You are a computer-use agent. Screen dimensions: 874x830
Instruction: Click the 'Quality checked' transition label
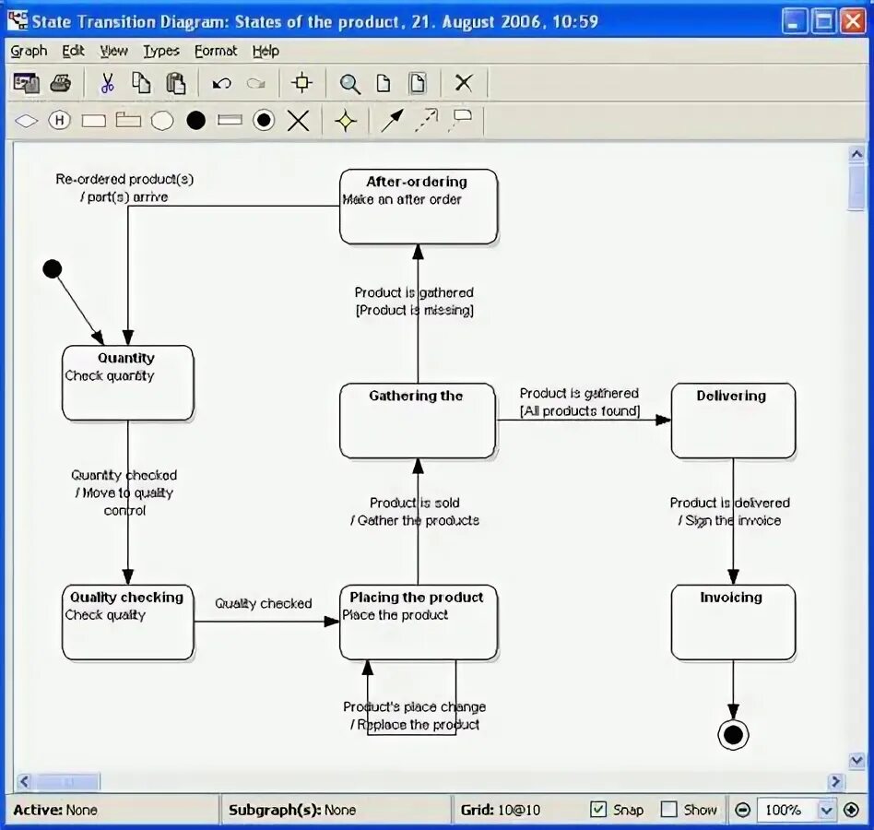point(263,603)
